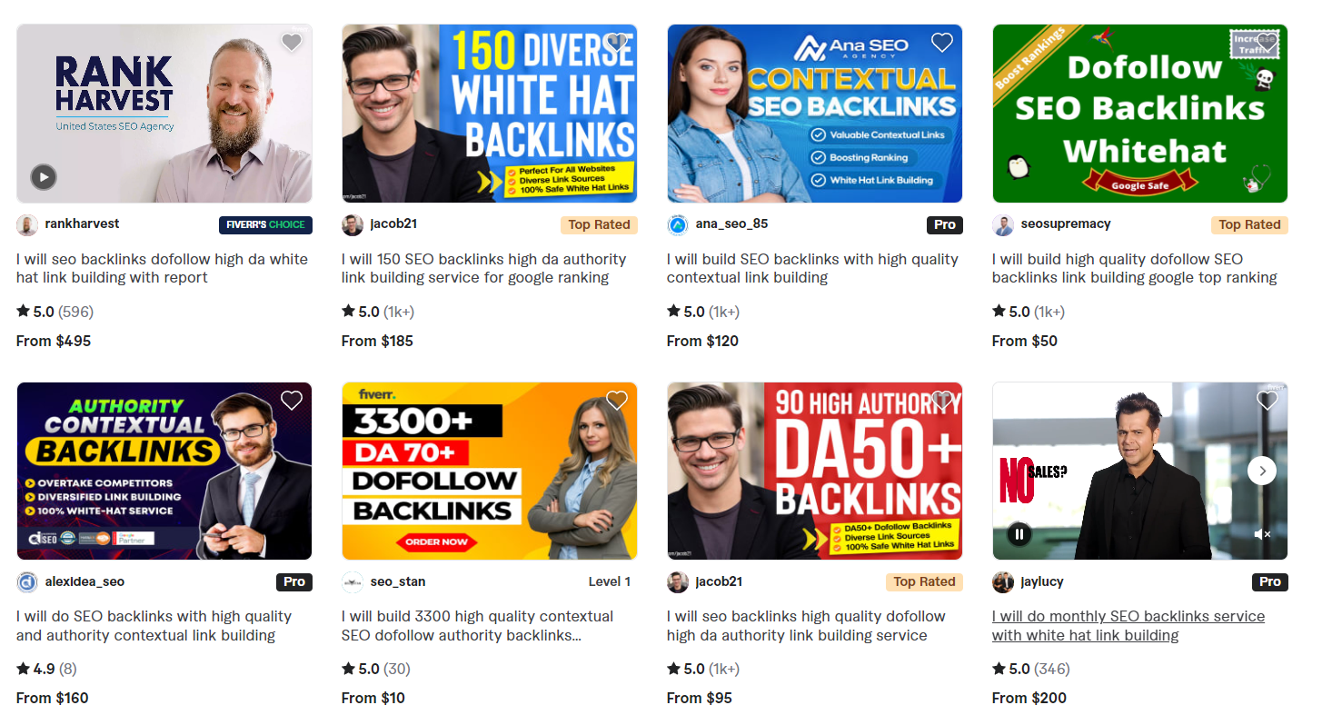Image resolution: width=1342 pixels, height=715 pixels.
Task: Favorite the rankharvest gig with heart icon
Action: [x=291, y=43]
